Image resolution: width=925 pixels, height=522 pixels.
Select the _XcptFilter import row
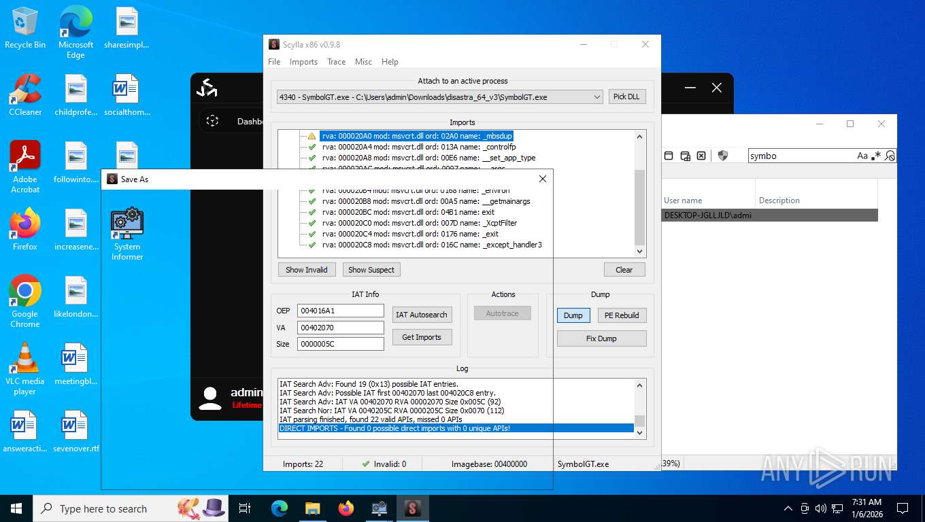(x=420, y=223)
